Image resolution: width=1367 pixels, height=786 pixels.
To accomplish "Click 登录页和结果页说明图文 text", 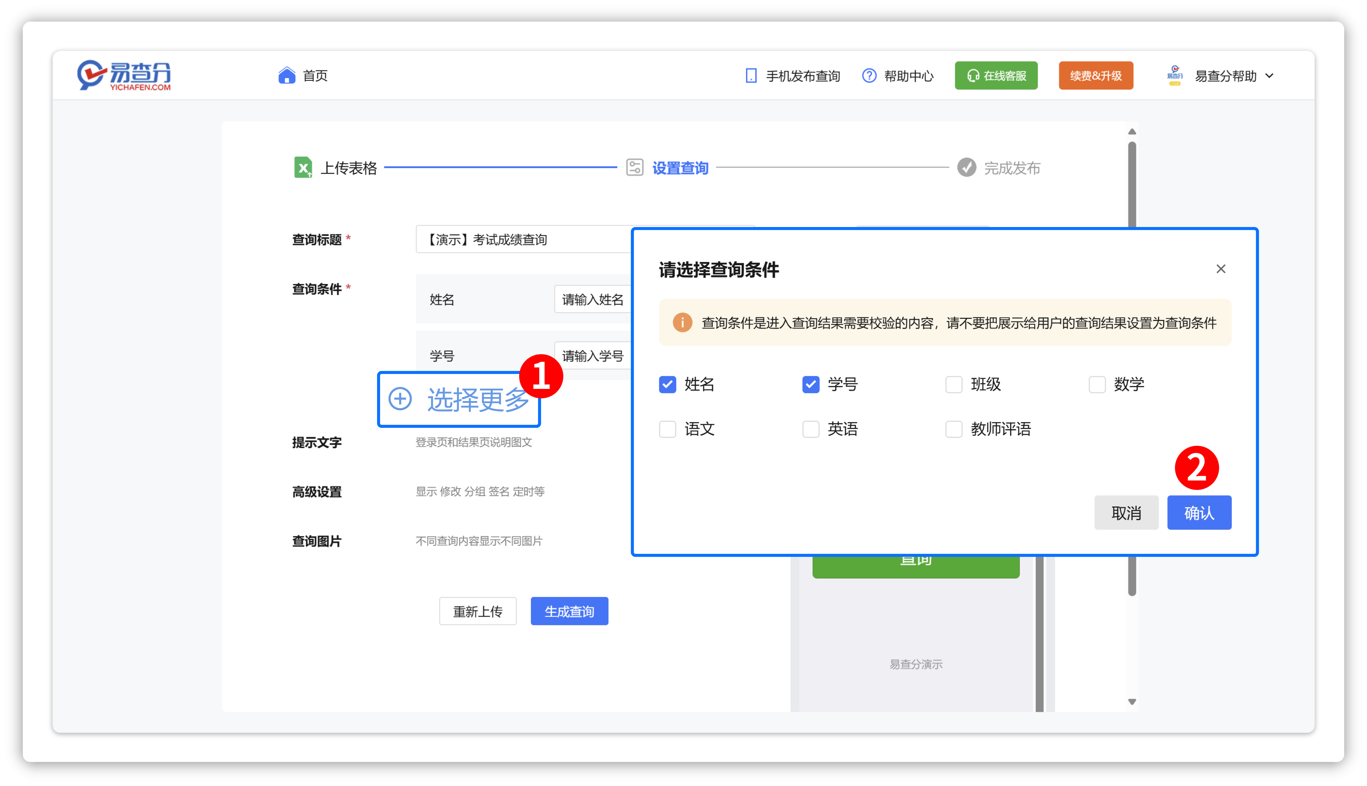I will (474, 442).
